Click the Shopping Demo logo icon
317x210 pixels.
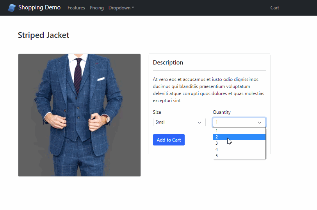click(x=12, y=8)
